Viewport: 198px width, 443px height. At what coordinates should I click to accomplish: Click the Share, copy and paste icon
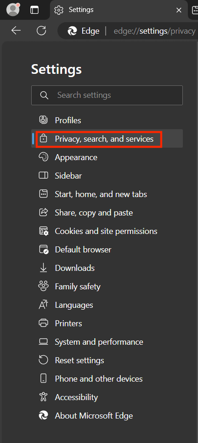coord(43,212)
